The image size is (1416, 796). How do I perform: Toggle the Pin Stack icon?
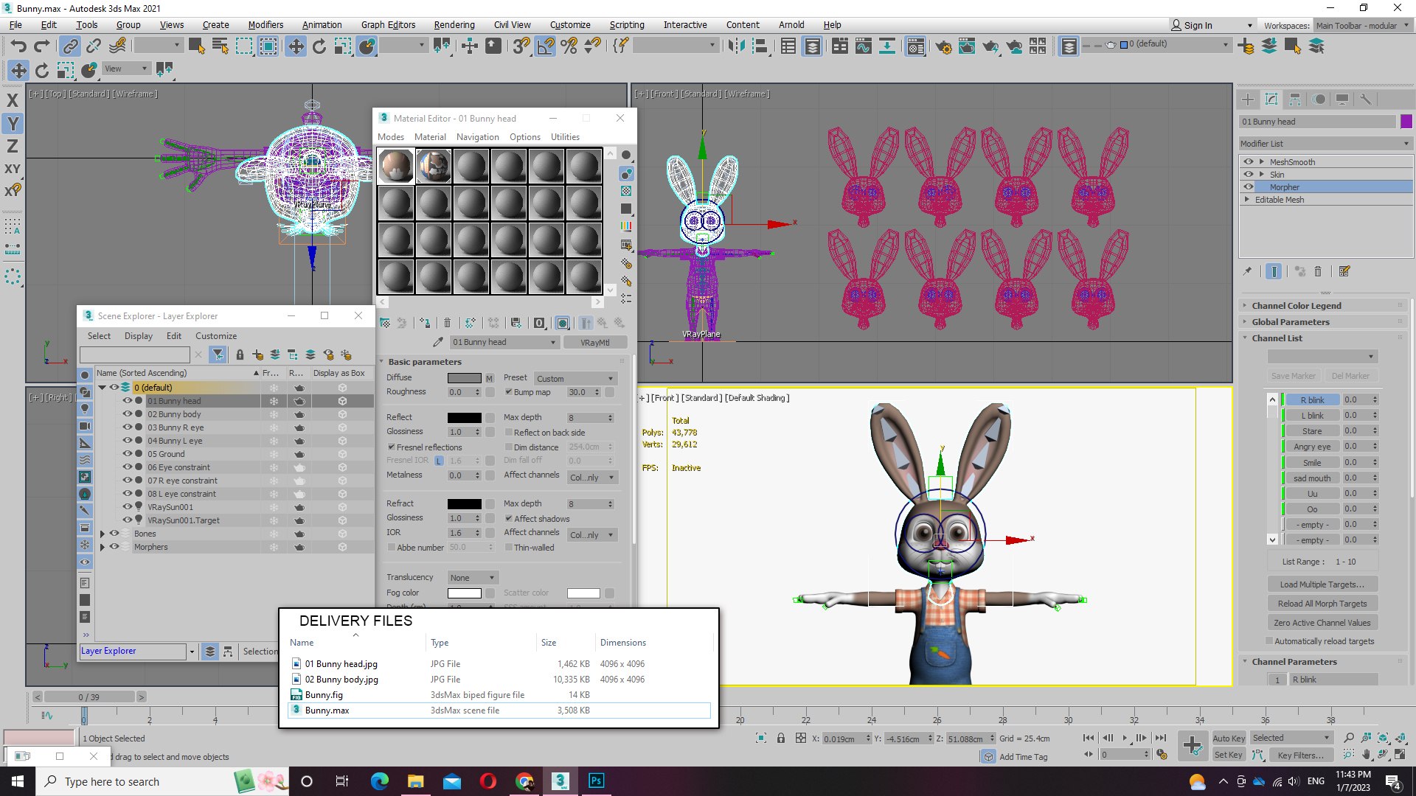click(x=1248, y=271)
